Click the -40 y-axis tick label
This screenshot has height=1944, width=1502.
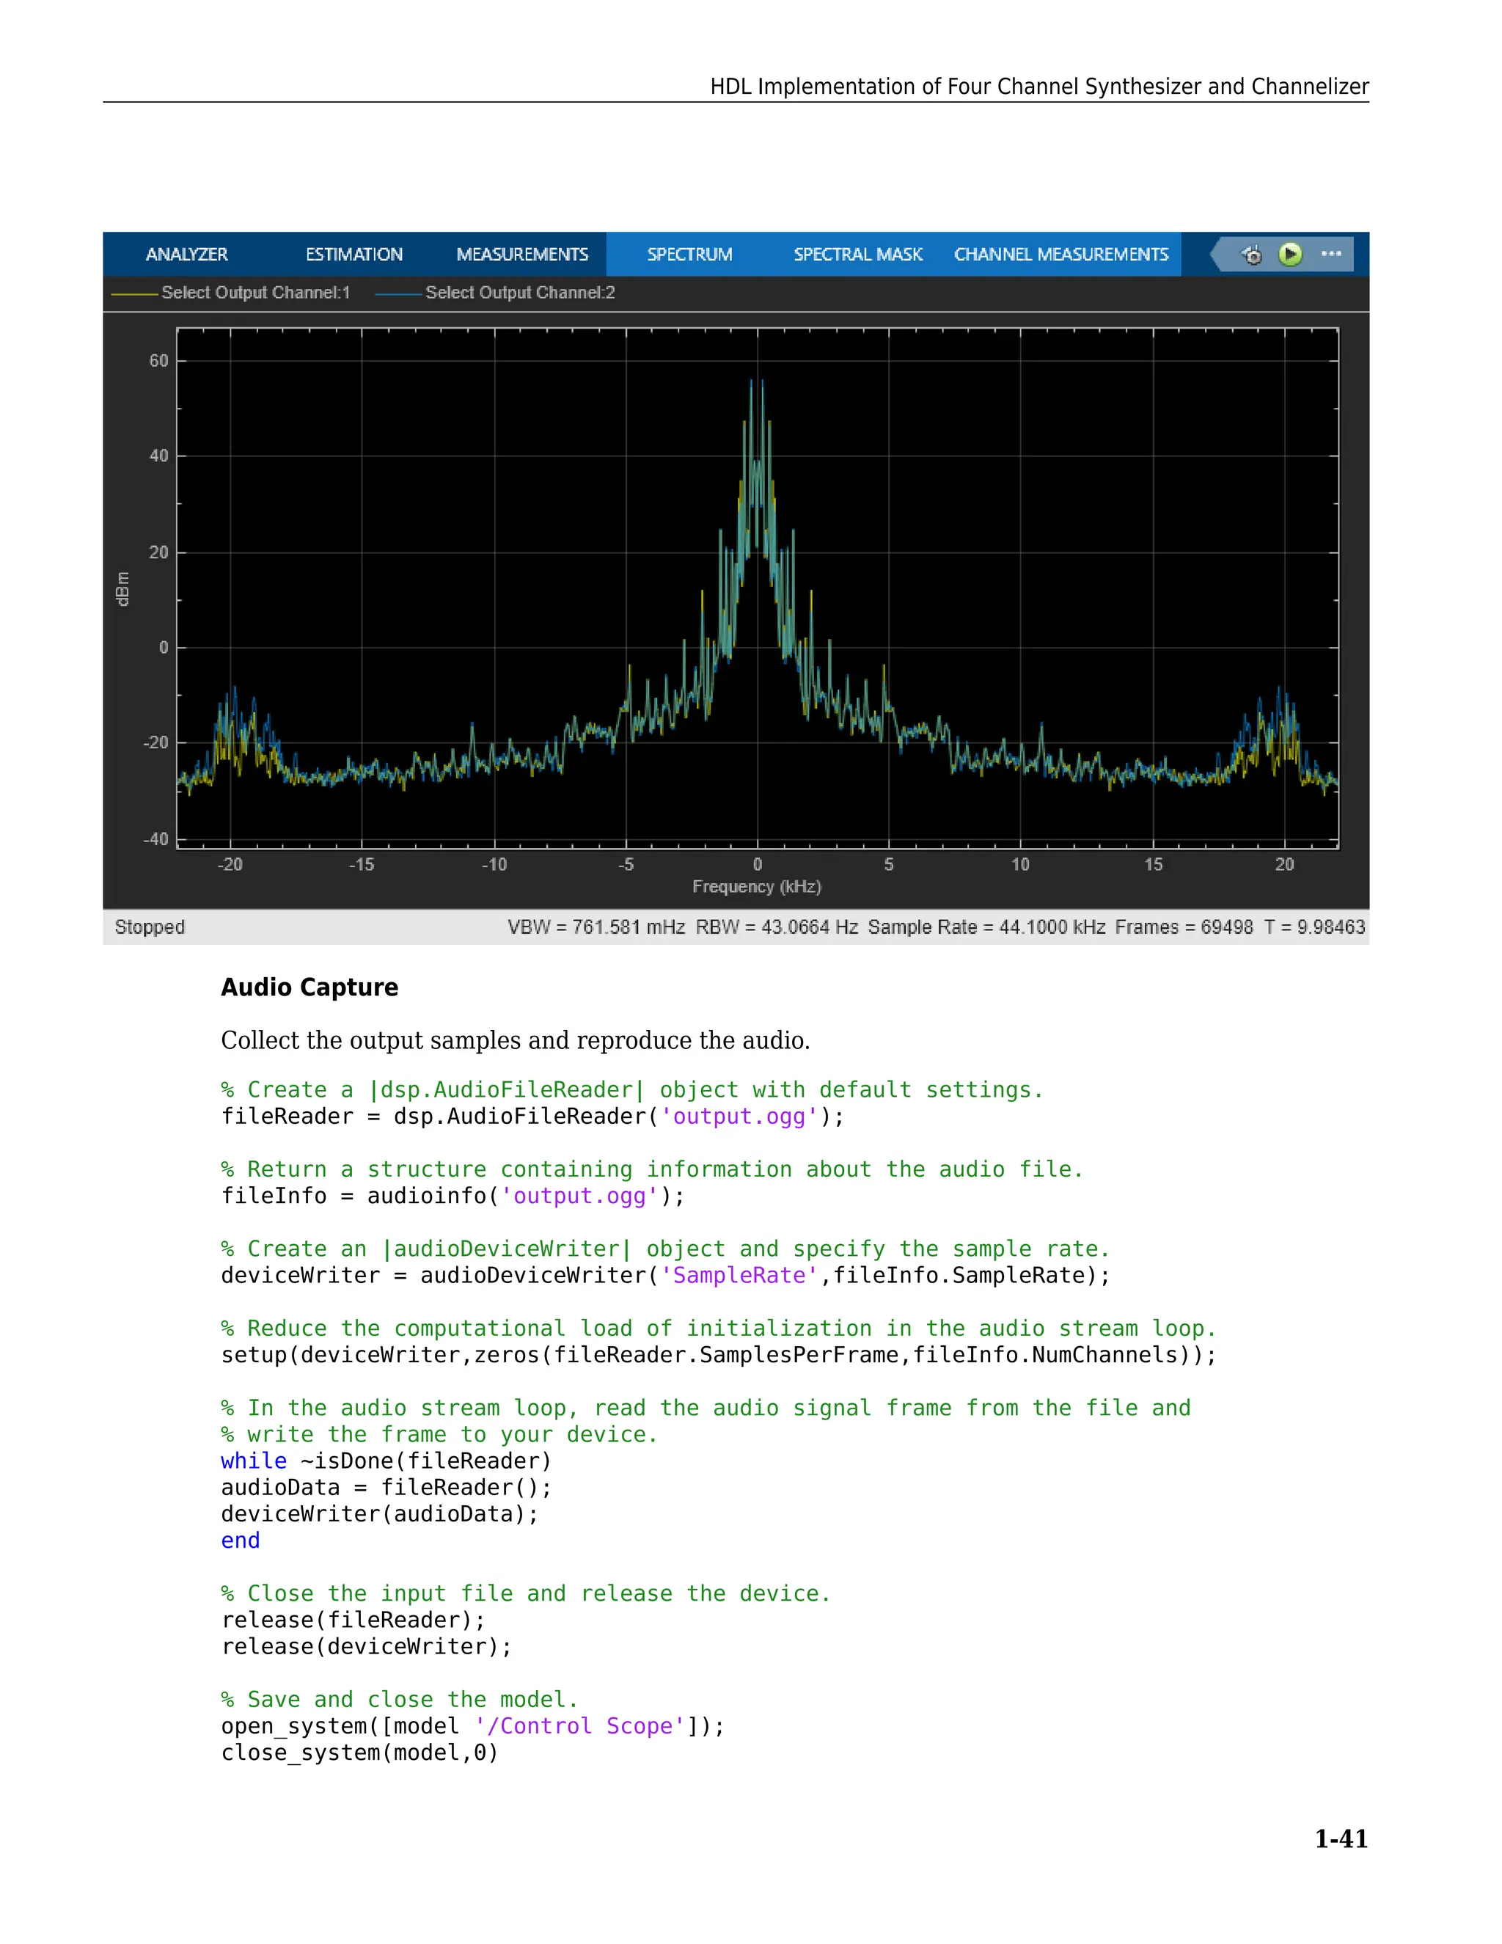155,838
